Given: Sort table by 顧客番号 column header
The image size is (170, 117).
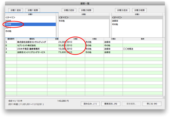Looking at the screenshot, I should [x=11, y=39].
